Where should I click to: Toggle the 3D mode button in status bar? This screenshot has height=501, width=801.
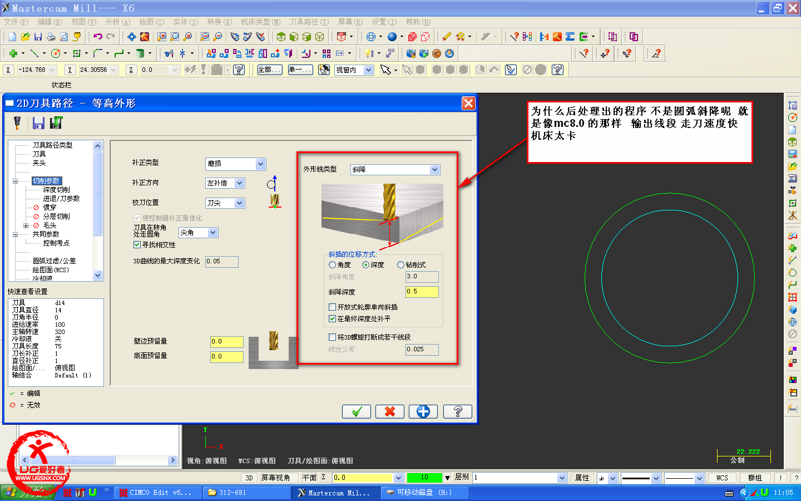coord(249,478)
